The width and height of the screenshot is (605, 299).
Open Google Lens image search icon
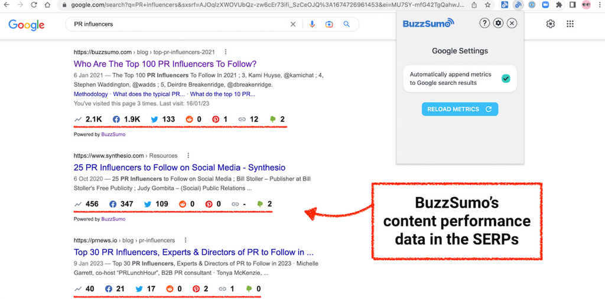330,24
